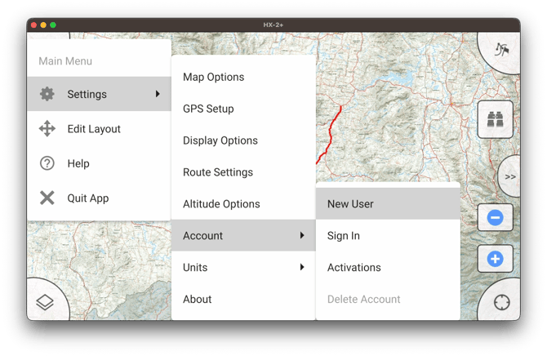Click the Edit Layout arrows icon
The width and height of the screenshot is (547, 356).
[x=47, y=129]
